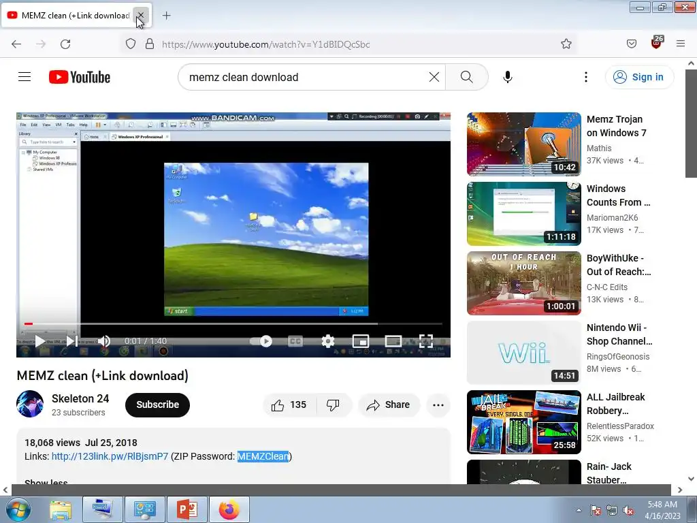
Task: Like the video with thumbs up
Action: tap(289, 405)
